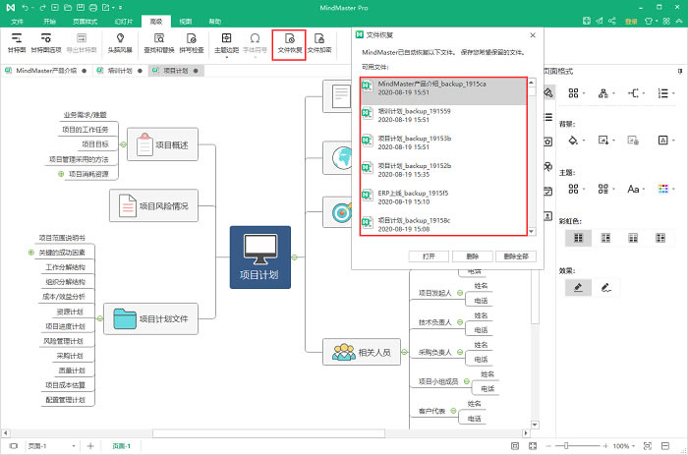Click Gantt chart options (甘特图选项)
The image size is (688, 455).
click(x=45, y=41)
